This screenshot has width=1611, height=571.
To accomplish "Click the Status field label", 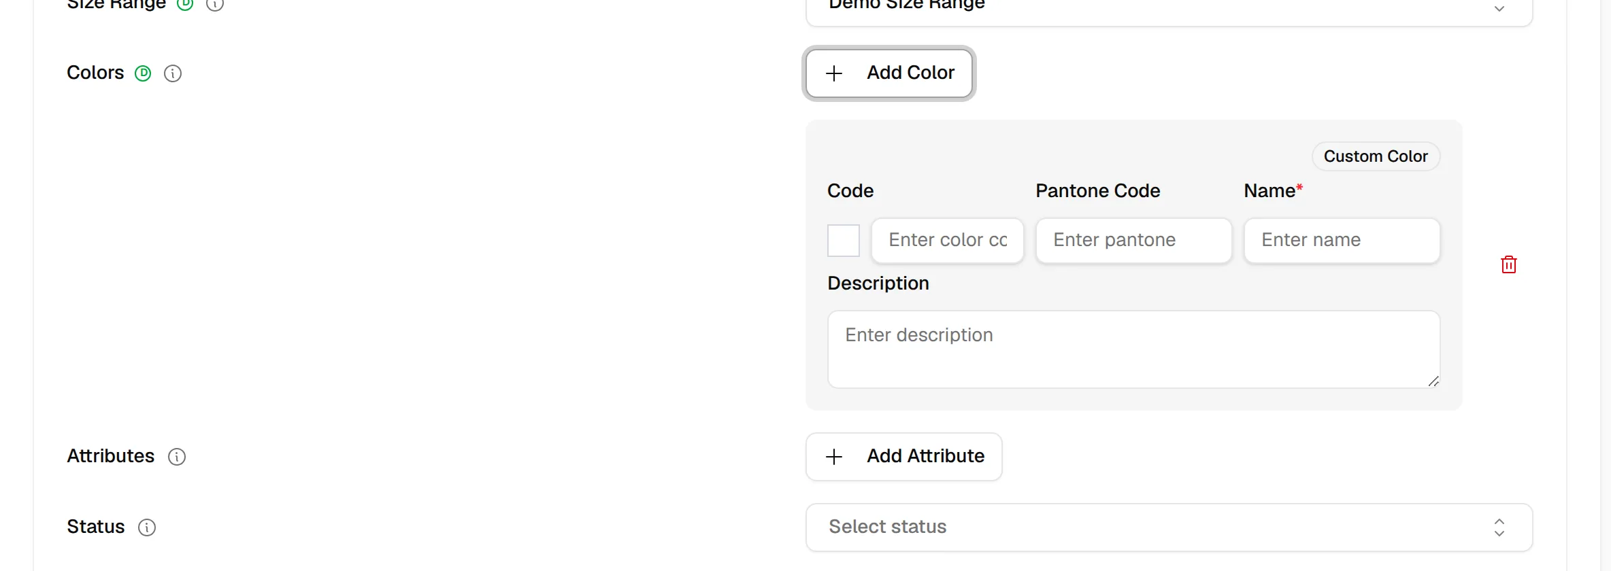I will click(95, 527).
